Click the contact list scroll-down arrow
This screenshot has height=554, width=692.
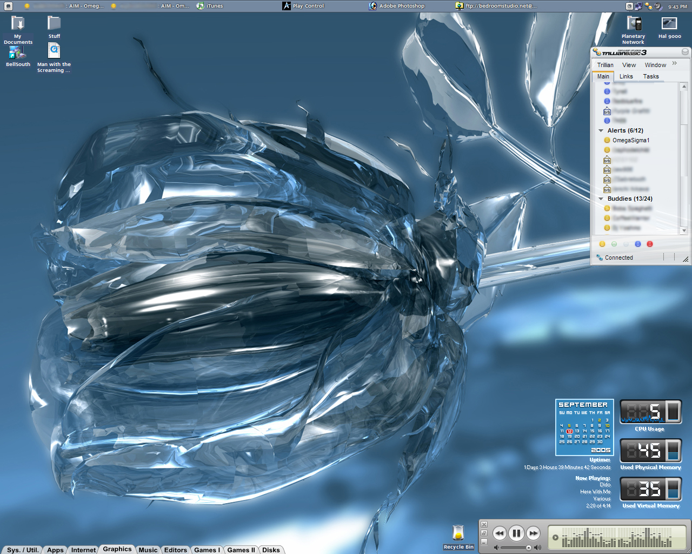tap(684, 230)
